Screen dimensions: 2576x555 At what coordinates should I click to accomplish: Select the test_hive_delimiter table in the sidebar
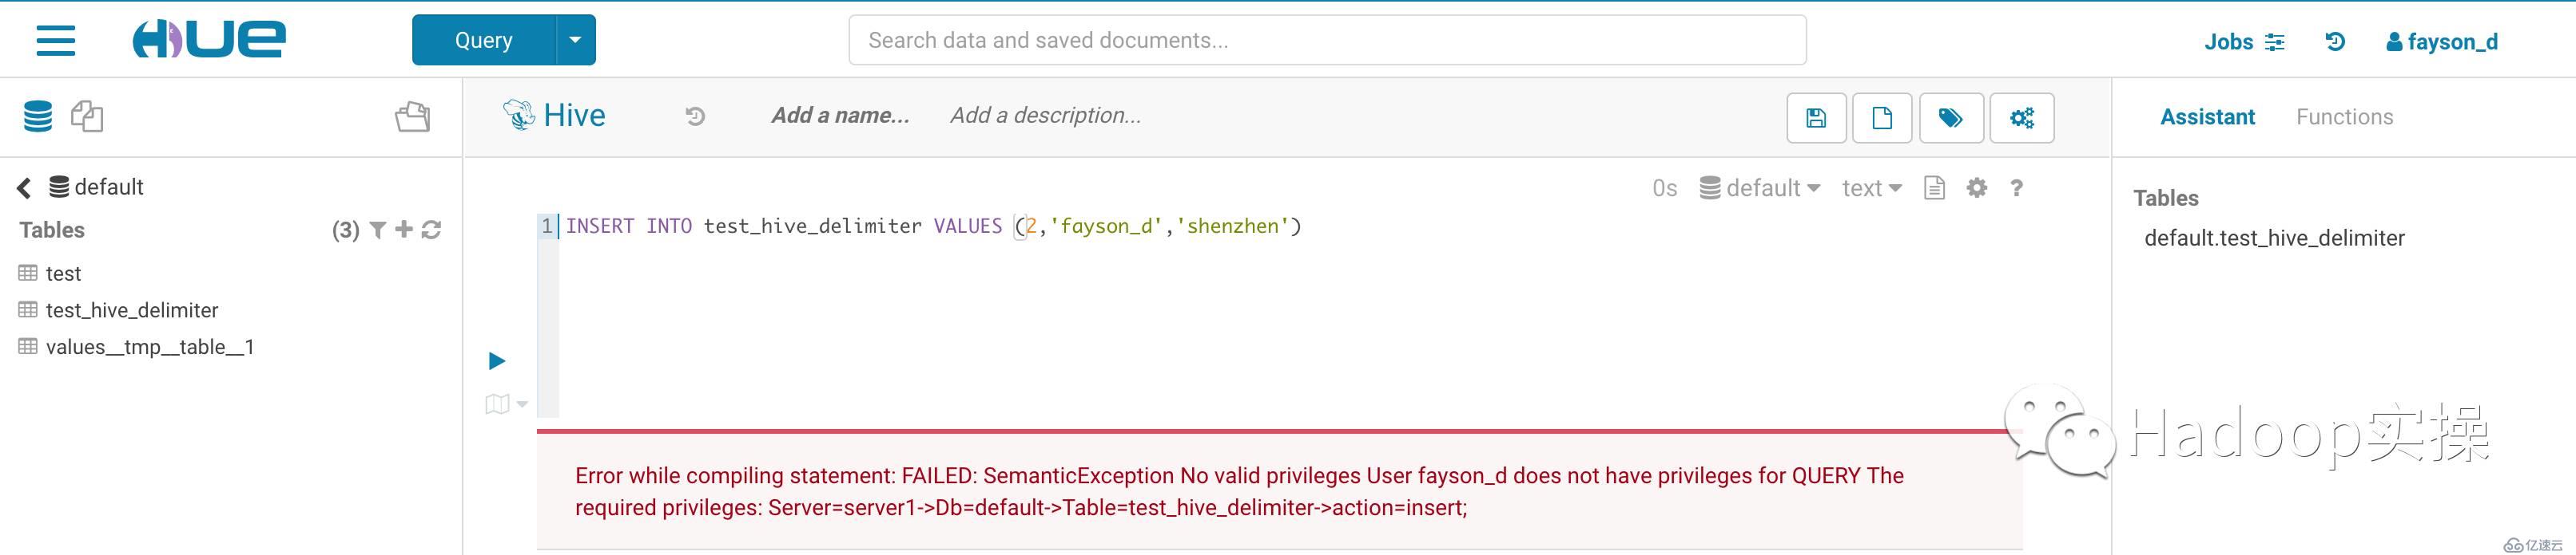[131, 310]
